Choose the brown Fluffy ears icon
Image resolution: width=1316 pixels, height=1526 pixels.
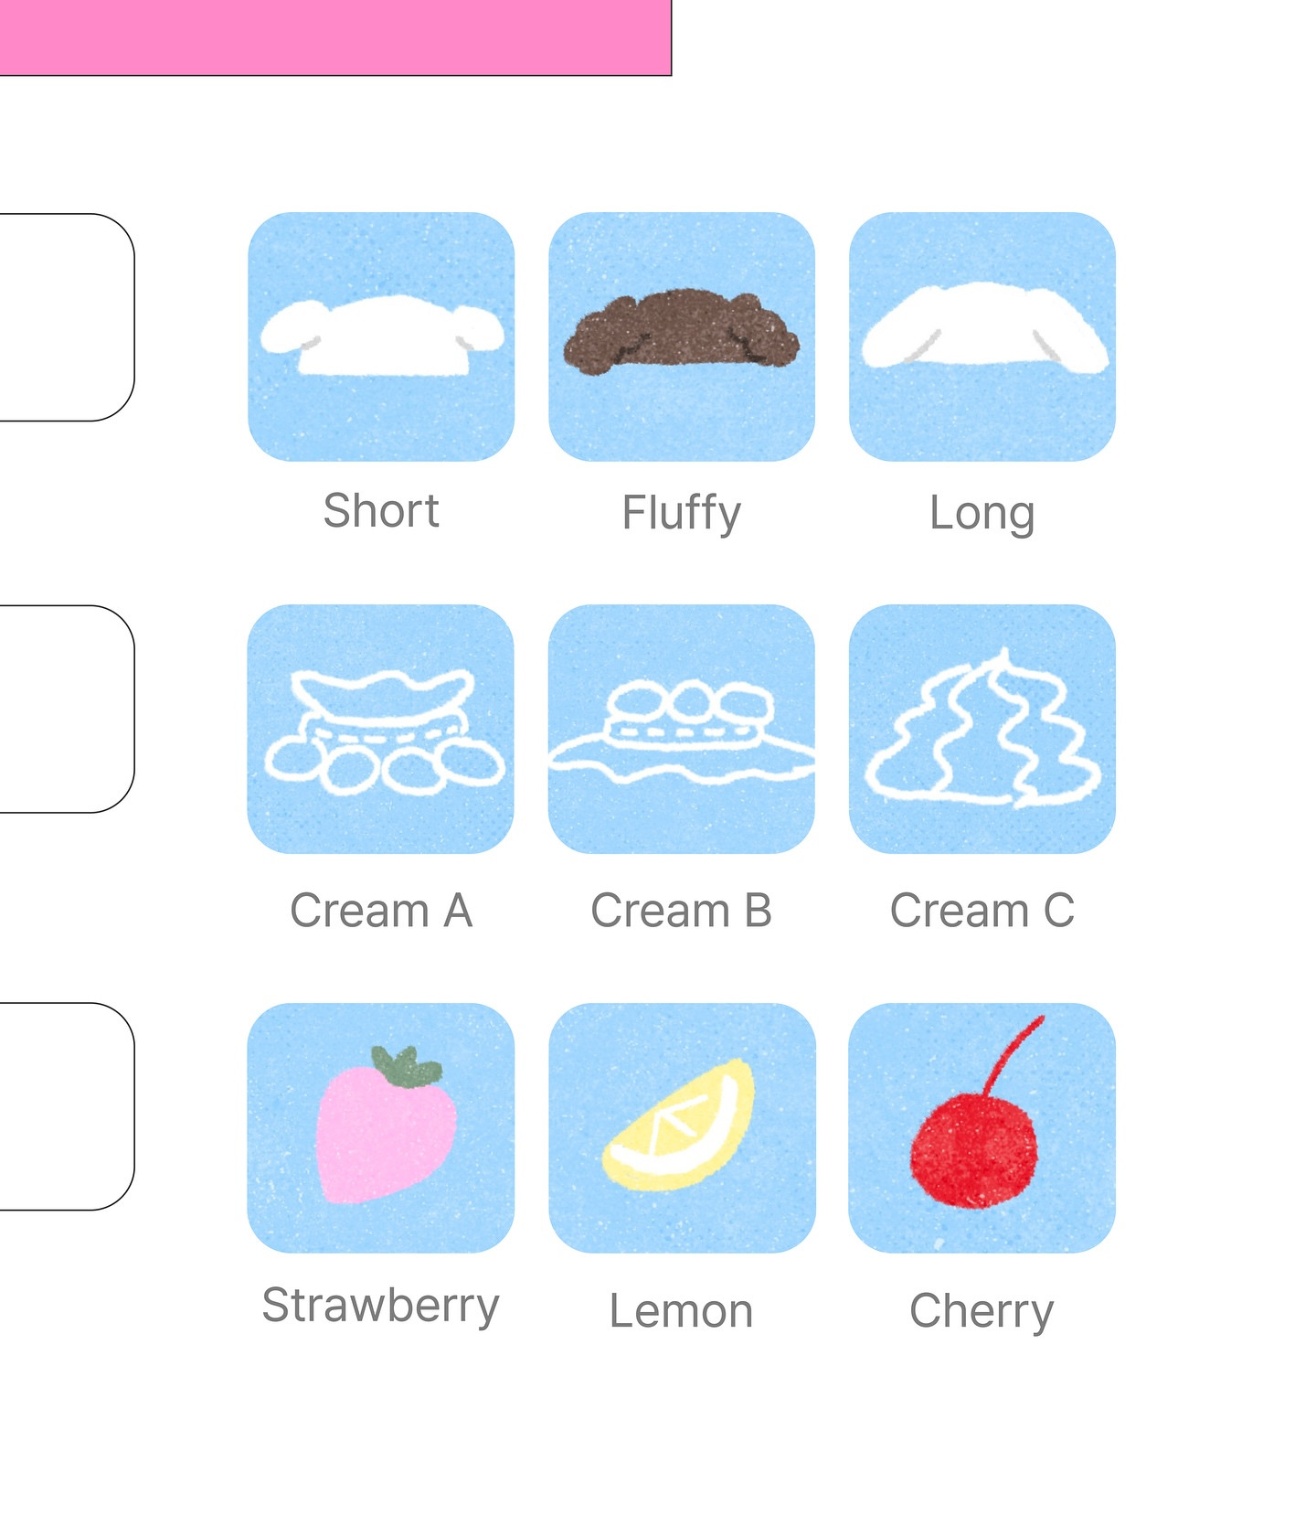682,336
